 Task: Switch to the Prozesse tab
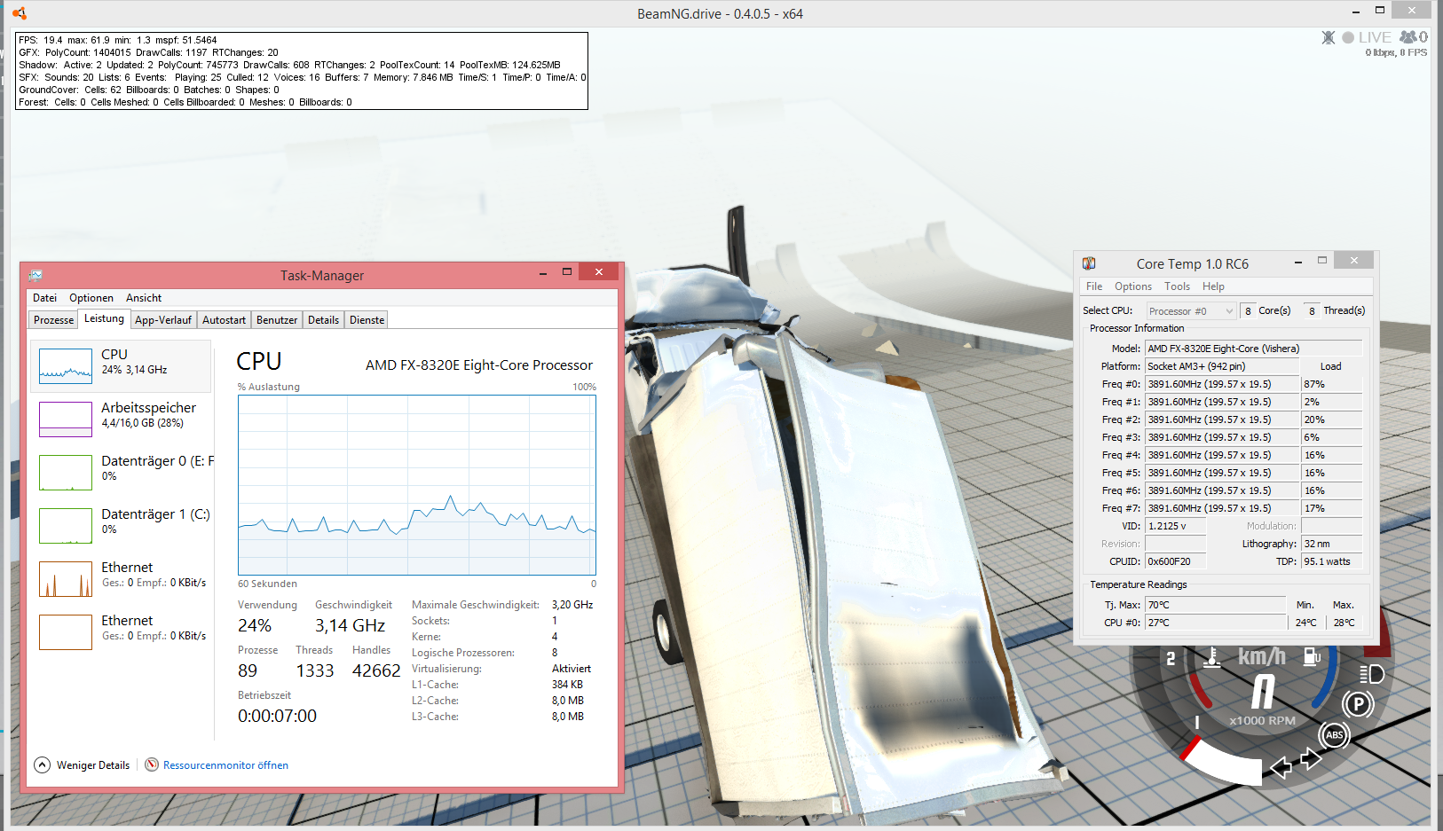pos(54,320)
